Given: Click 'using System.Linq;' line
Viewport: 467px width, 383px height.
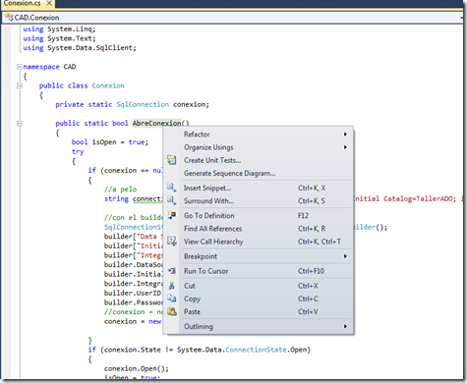Looking at the screenshot, I should click(59, 28).
